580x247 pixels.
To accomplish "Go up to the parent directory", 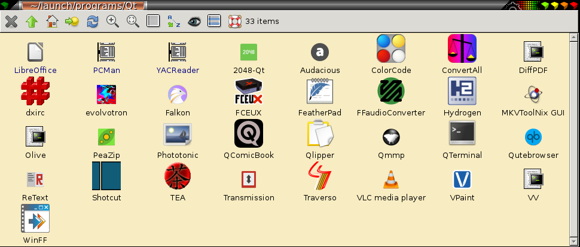I will coord(32,21).
